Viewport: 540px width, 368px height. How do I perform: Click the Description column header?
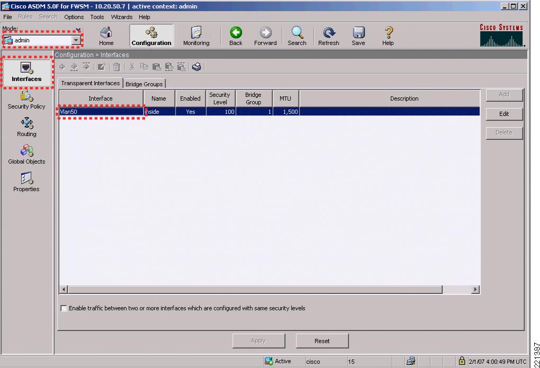tap(390, 98)
